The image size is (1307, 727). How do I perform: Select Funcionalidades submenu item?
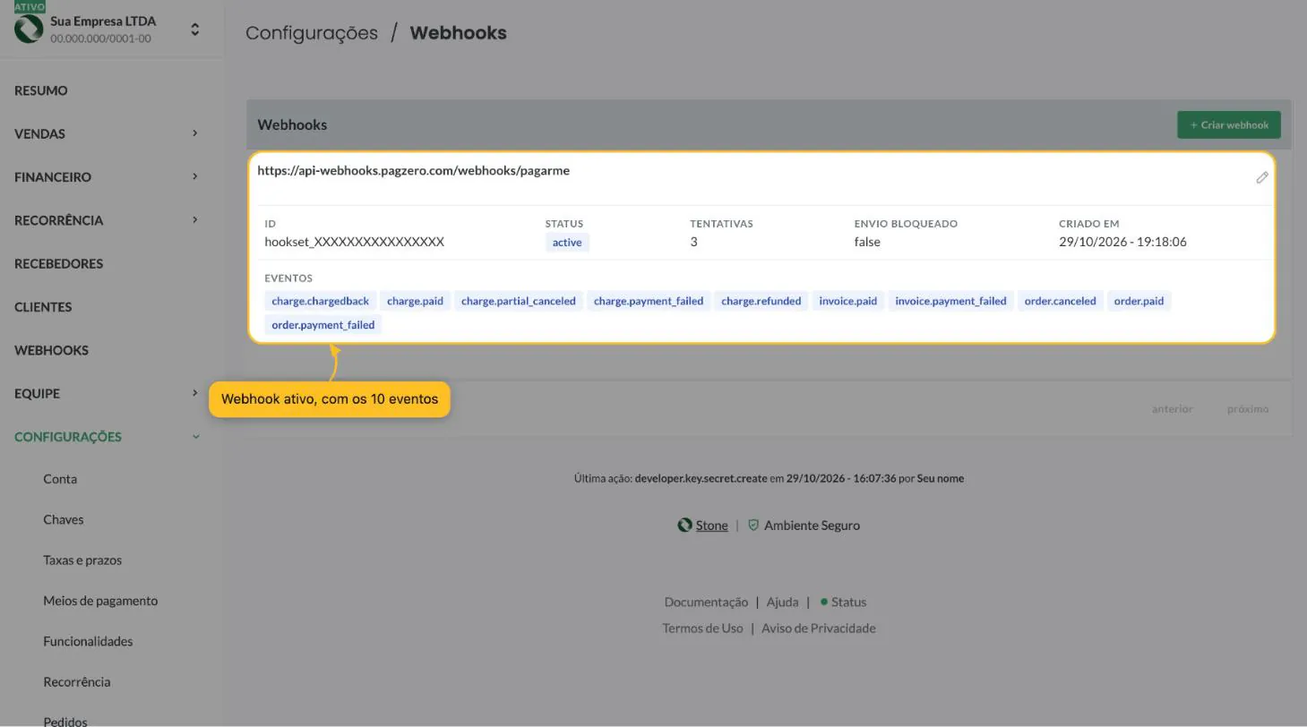88,641
